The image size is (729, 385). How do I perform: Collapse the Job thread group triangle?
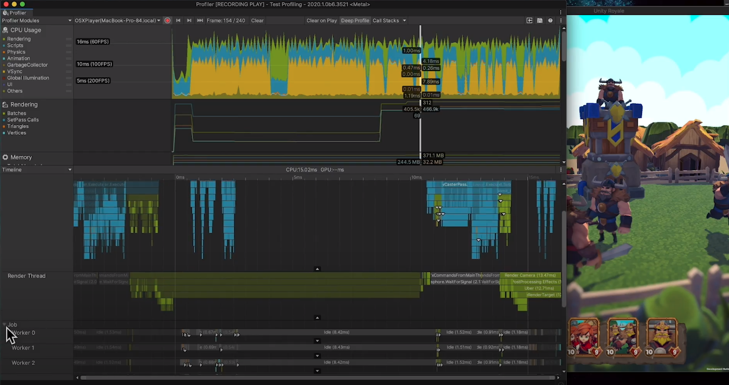click(5, 324)
